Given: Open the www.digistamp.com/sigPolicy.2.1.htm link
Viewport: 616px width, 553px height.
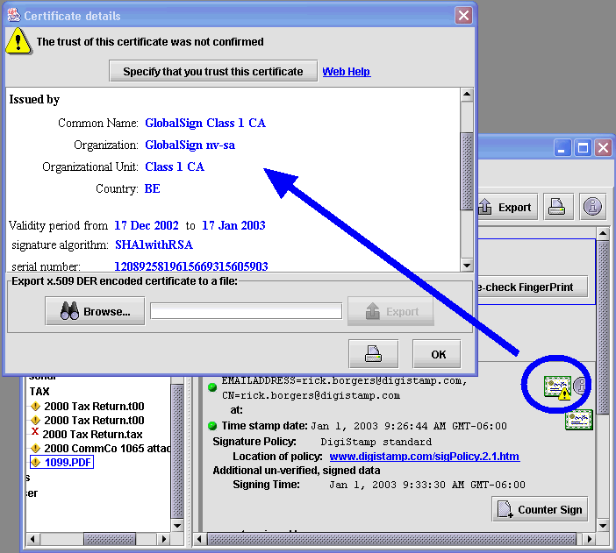Looking at the screenshot, I should pyautogui.click(x=425, y=457).
